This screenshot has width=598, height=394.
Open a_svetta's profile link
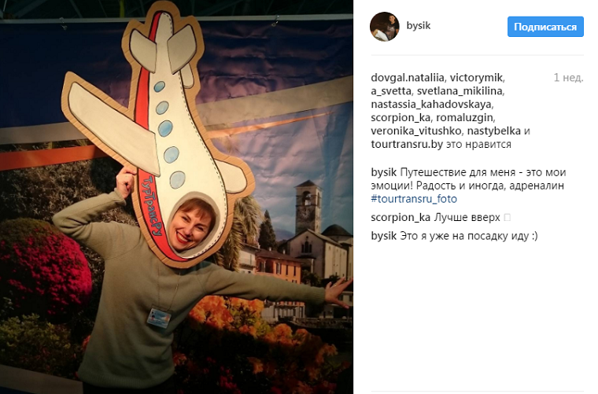click(390, 91)
